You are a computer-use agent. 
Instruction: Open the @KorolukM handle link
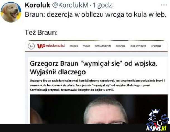click(x=70, y=5)
